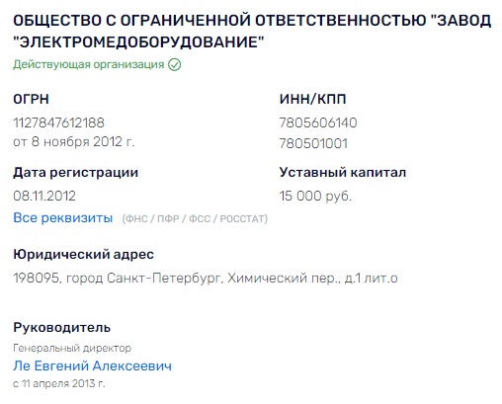This screenshot has width=502, height=404.
Task: Click the registration date 08.11.2012
Action: pyautogui.click(x=44, y=196)
